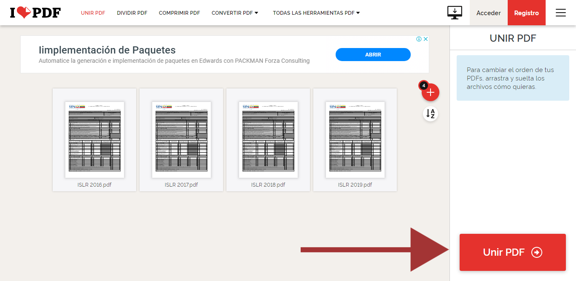Select the ISLR 2018.pdf thumbnail
The image size is (576, 281).
click(268, 139)
